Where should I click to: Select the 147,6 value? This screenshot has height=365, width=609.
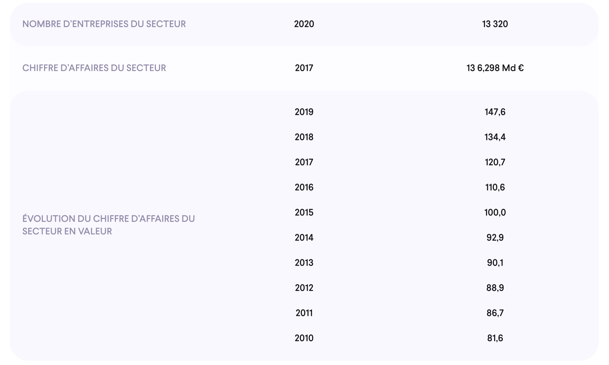495,112
